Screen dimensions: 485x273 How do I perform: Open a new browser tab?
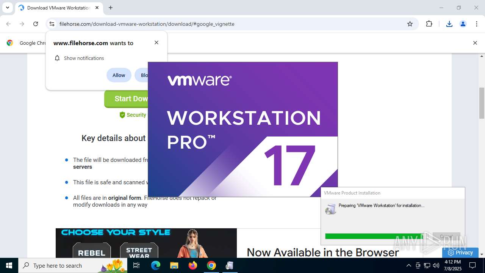111,8
